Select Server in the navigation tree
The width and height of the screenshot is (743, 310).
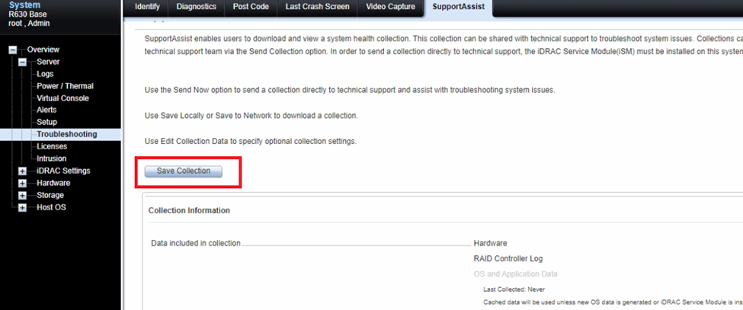[48, 62]
